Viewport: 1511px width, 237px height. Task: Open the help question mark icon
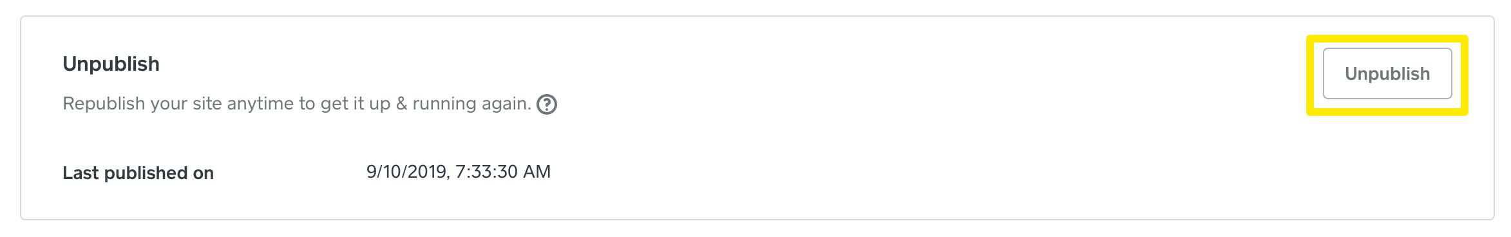(x=547, y=104)
